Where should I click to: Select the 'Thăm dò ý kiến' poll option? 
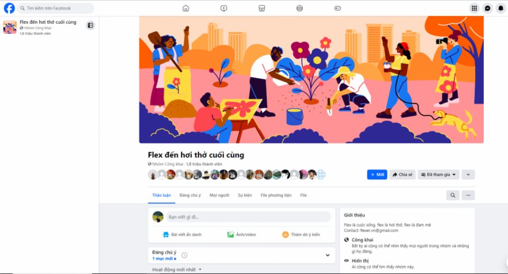tap(301, 234)
